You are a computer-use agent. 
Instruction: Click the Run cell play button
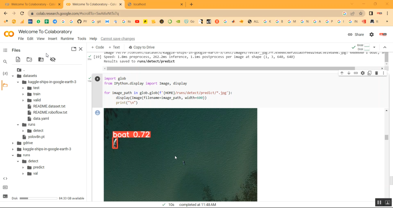point(97,79)
